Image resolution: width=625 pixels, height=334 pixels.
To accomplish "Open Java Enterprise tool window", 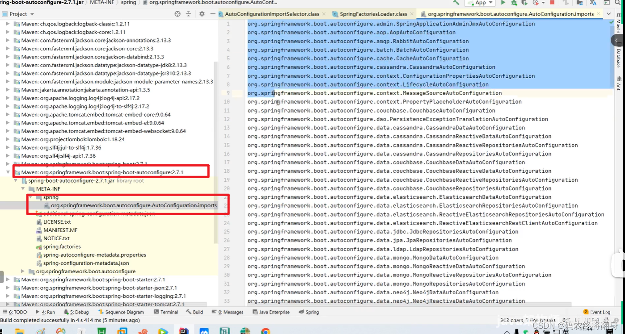I will tap(270, 312).
